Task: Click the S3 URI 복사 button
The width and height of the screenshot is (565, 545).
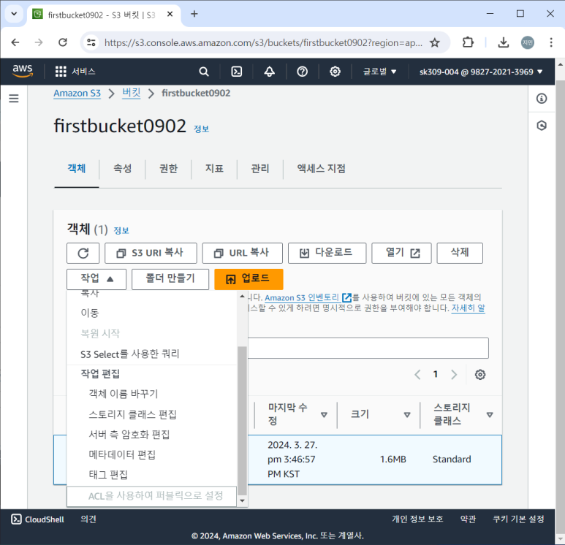Action: [151, 254]
